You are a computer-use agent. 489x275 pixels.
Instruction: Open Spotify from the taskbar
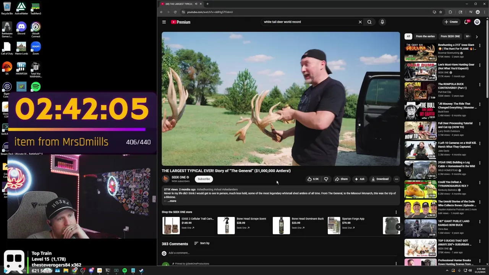pyautogui.click(x=125, y=271)
